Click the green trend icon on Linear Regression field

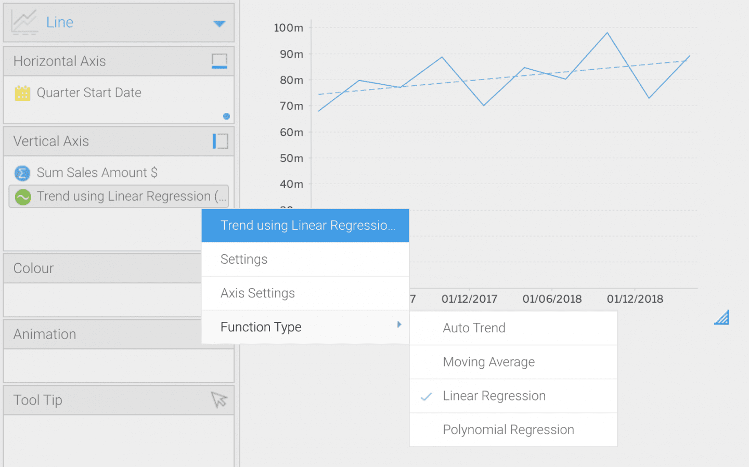tap(22, 197)
